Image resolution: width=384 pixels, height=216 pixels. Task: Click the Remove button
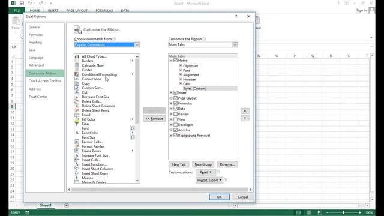tap(154, 119)
